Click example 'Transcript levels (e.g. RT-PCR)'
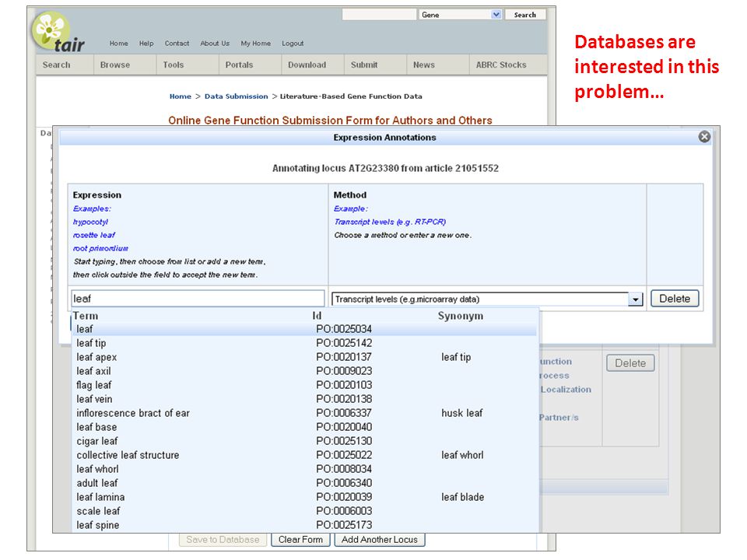Viewport: 747px width, 560px height. [x=390, y=222]
